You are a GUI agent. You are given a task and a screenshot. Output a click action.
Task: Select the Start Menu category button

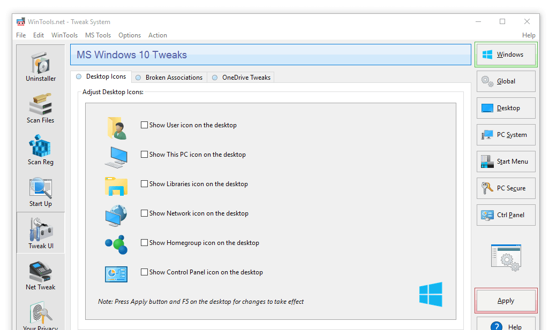click(506, 162)
